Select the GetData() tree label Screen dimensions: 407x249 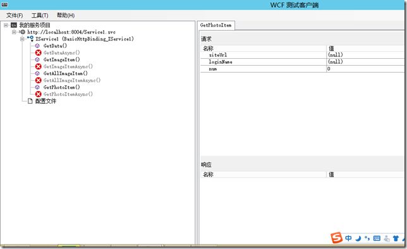click(x=55, y=46)
